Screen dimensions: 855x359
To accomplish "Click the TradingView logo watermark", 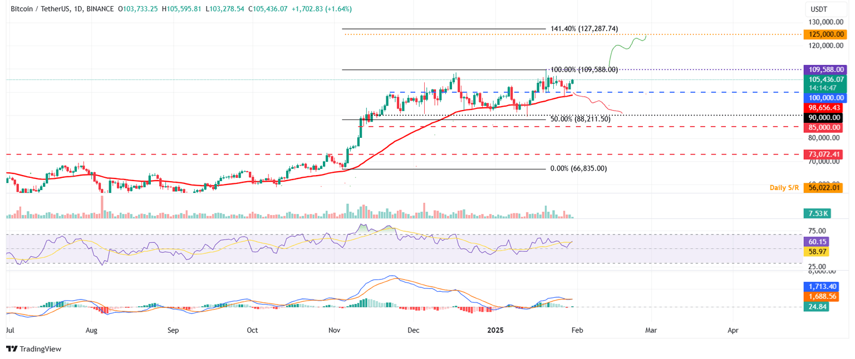I will click(x=33, y=349).
